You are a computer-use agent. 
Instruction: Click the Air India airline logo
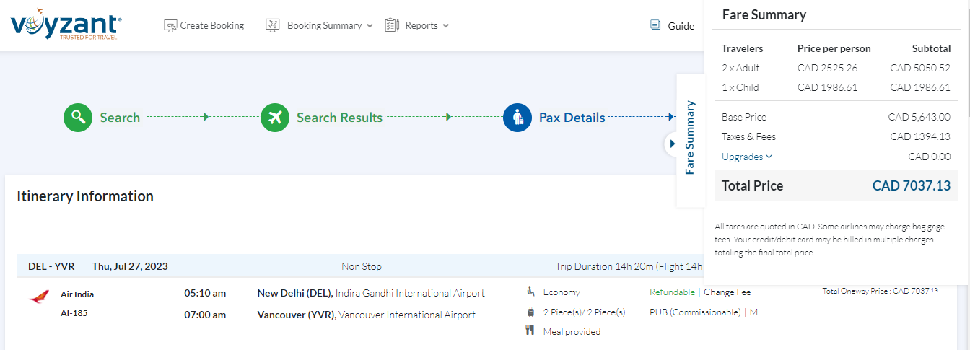38,297
